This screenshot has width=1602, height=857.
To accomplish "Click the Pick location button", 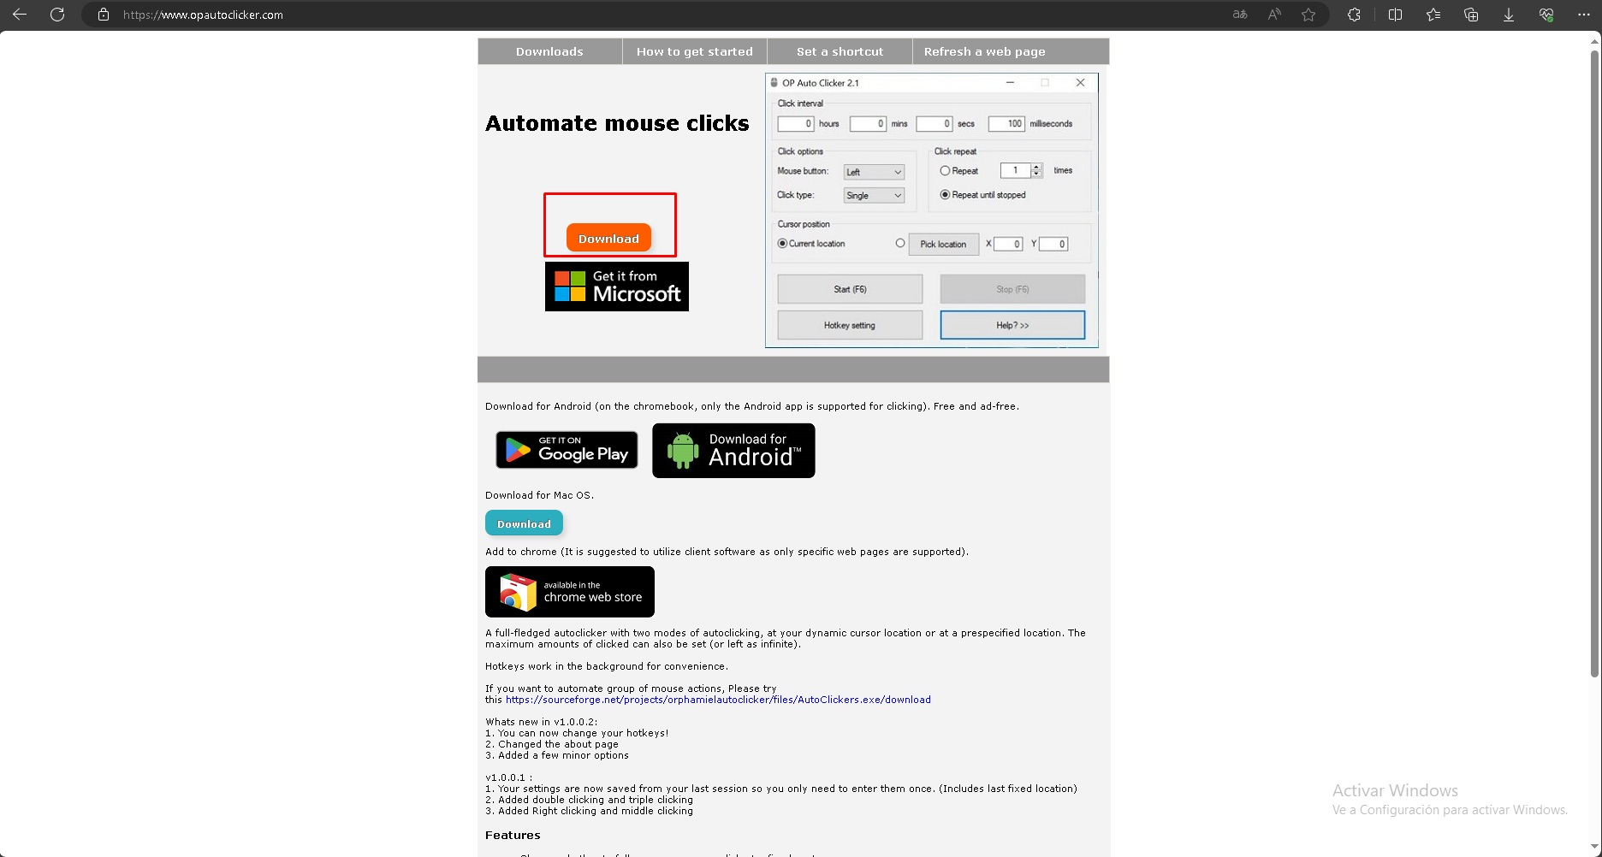I will pyautogui.click(x=943, y=244).
